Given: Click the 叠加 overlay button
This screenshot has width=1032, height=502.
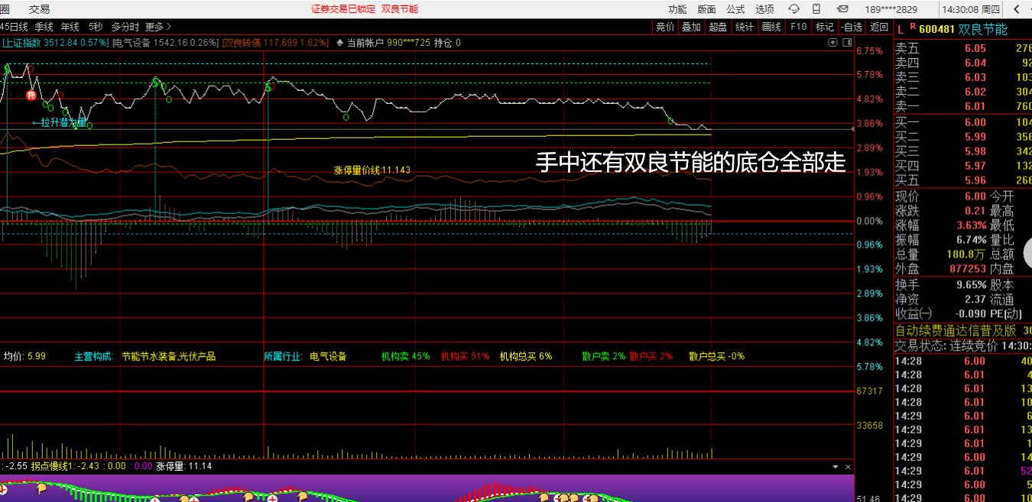Looking at the screenshot, I should (691, 27).
